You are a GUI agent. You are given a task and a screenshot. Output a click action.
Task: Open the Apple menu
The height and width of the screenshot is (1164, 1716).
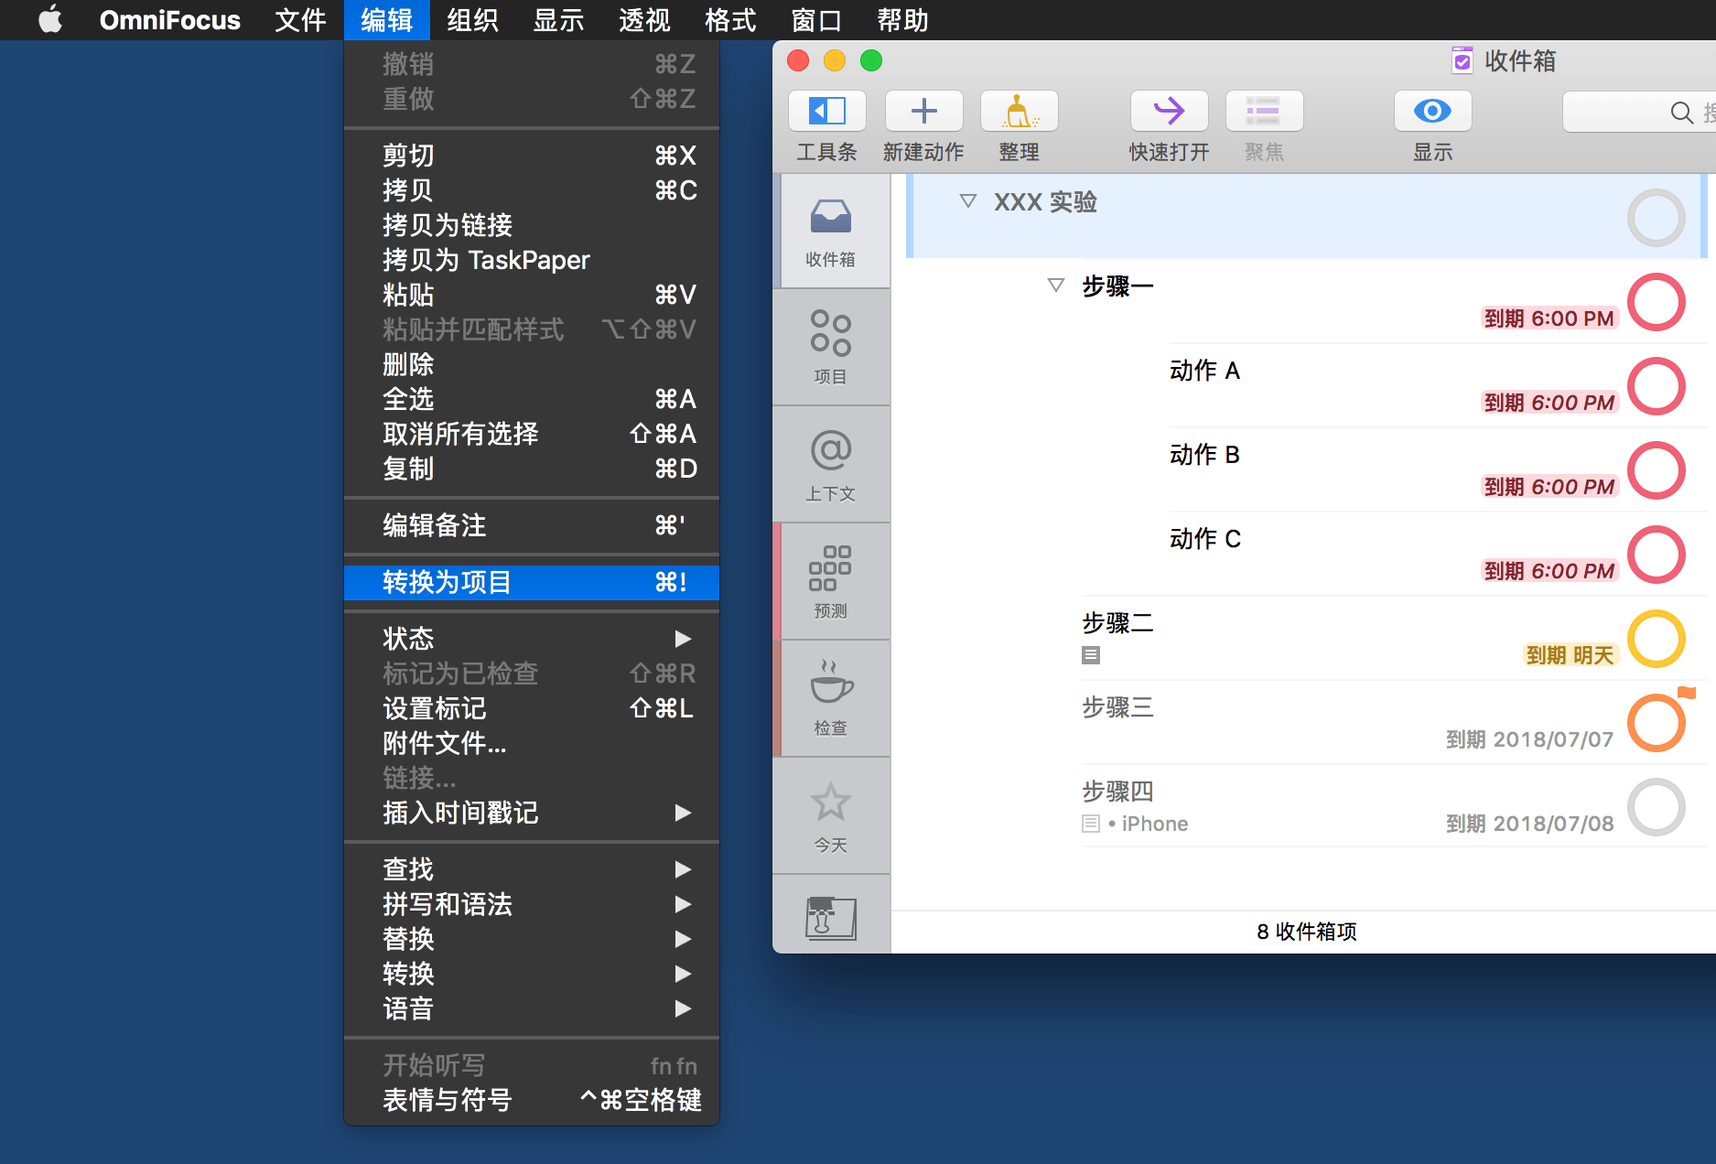point(50,19)
